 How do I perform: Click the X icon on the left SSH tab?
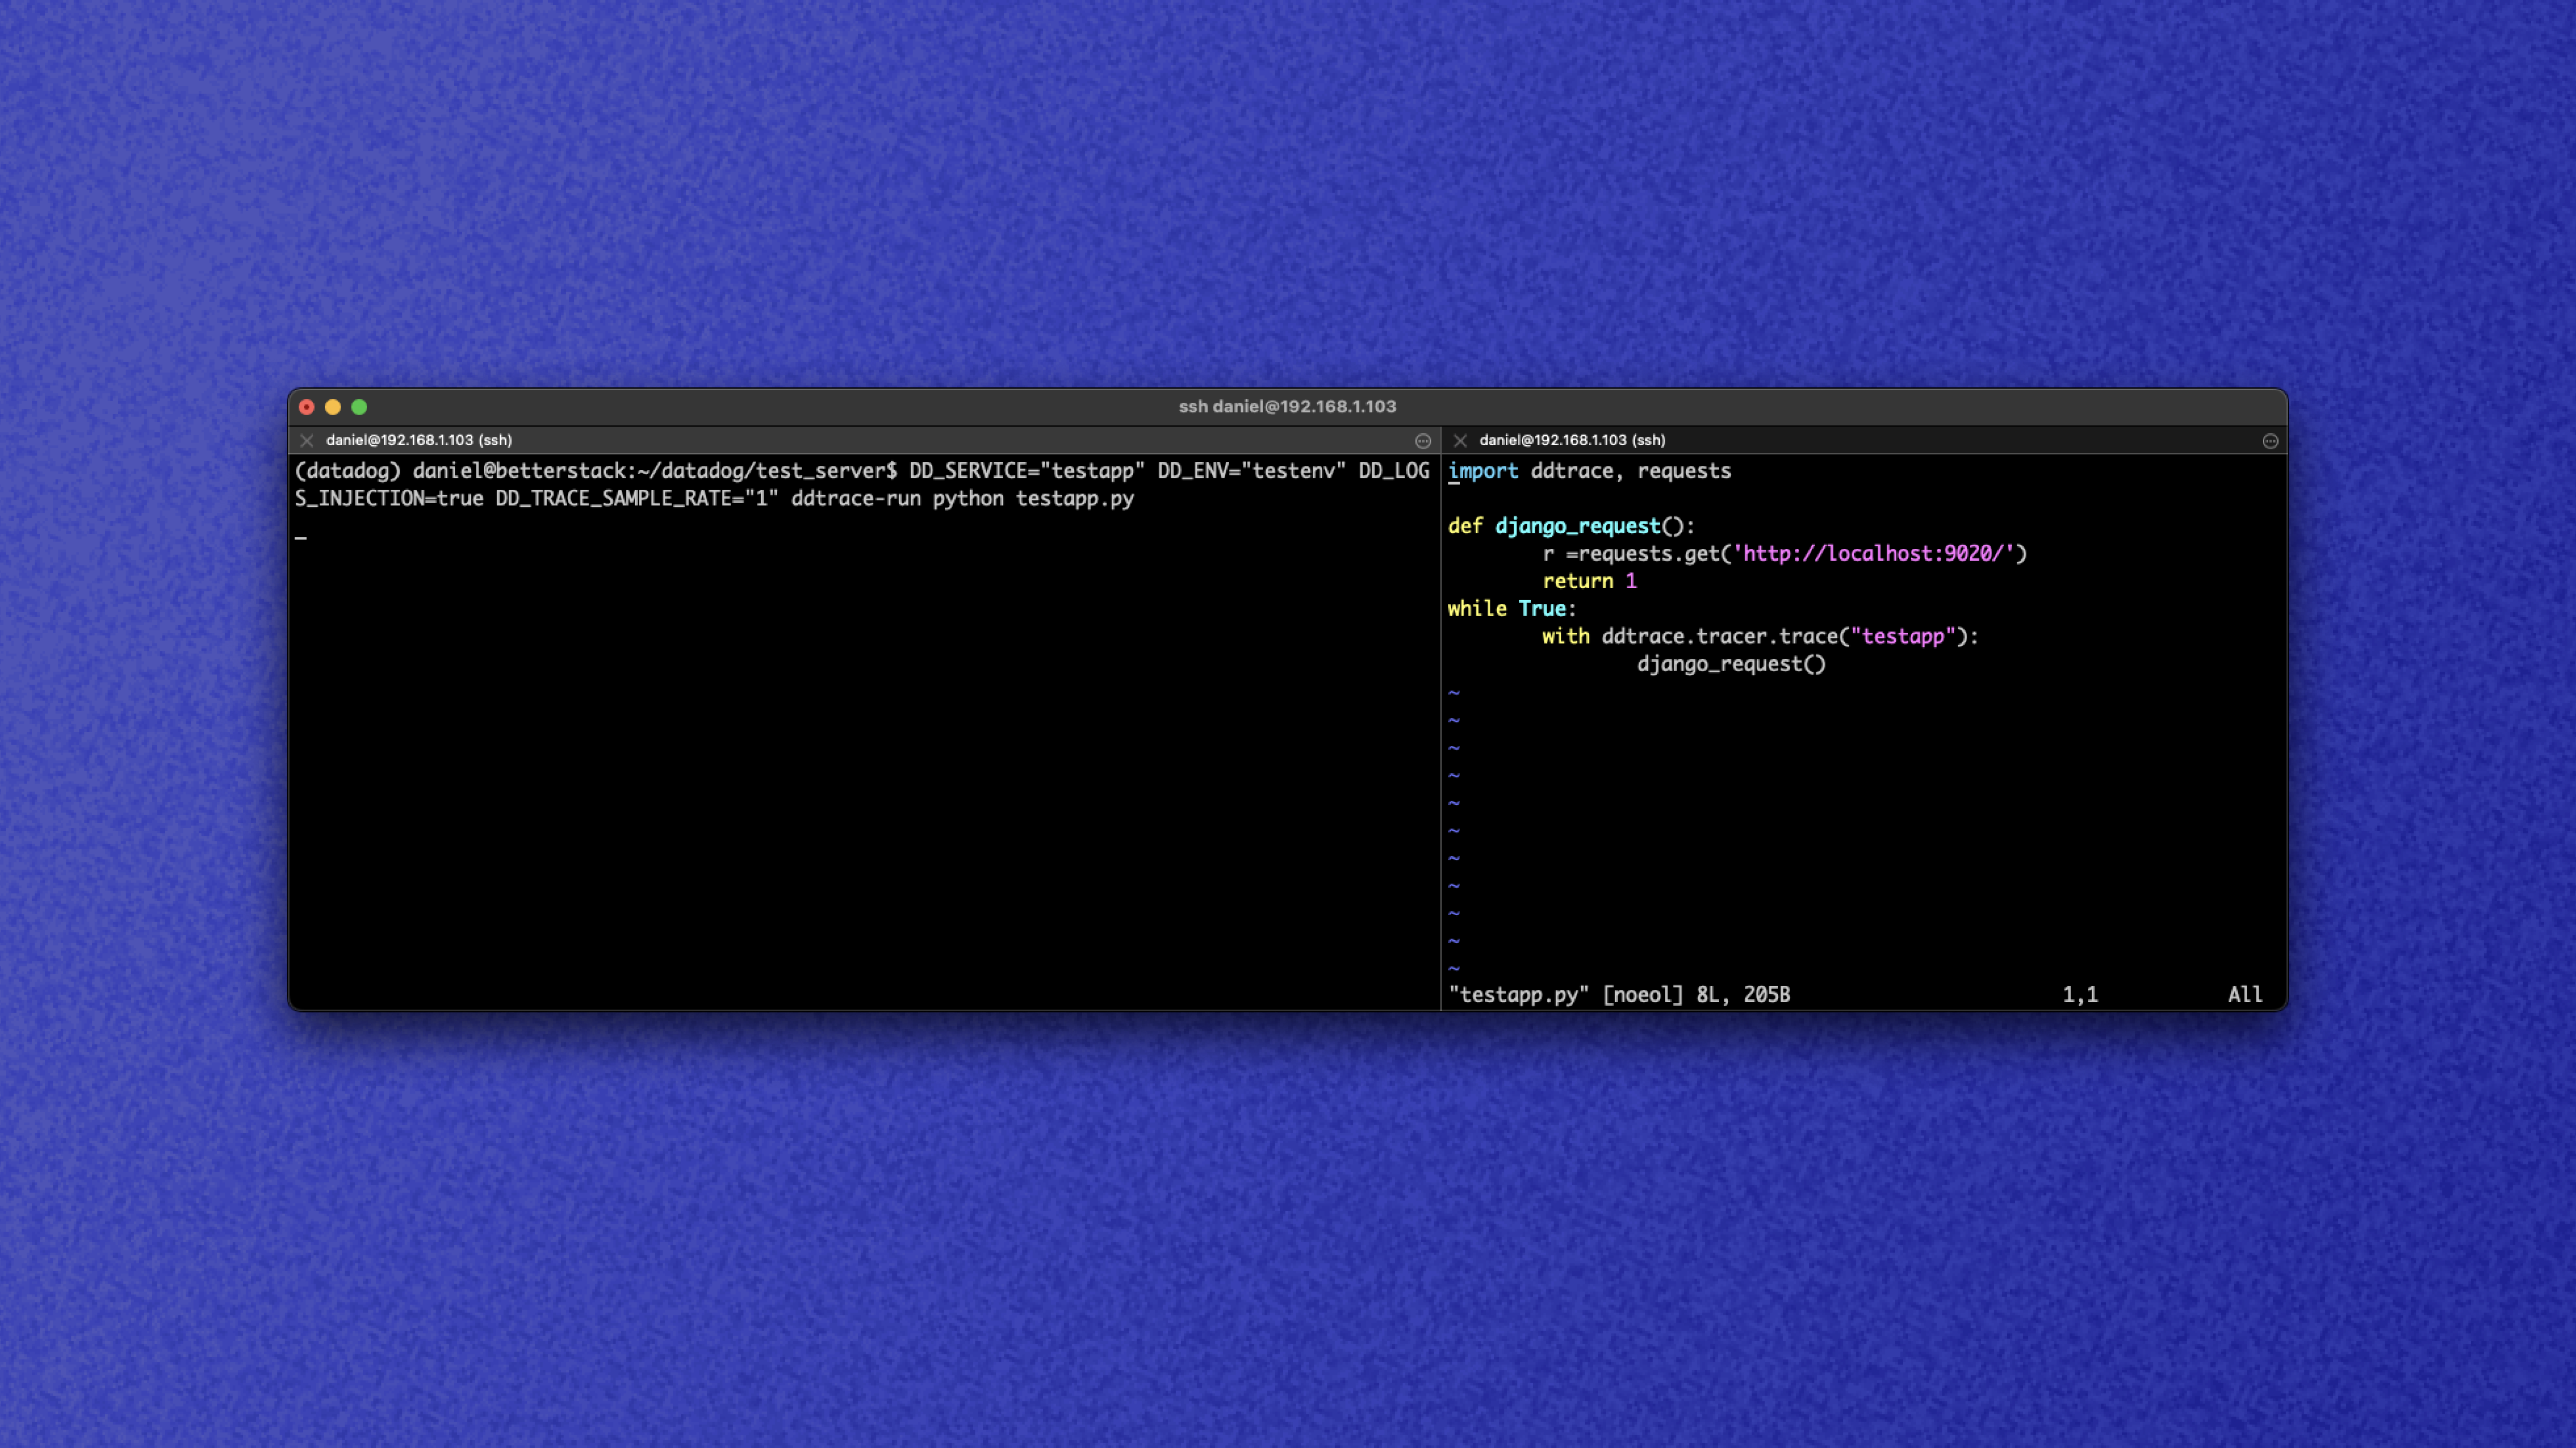pyautogui.click(x=307, y=439)
